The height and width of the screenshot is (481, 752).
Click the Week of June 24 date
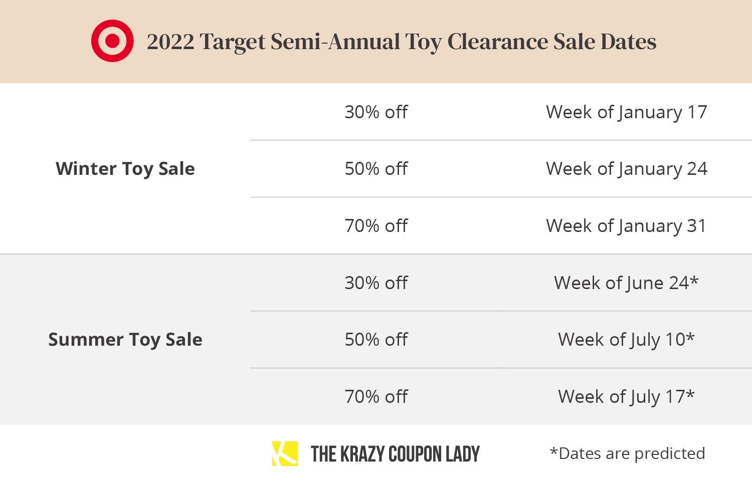[x=626, y=284]
